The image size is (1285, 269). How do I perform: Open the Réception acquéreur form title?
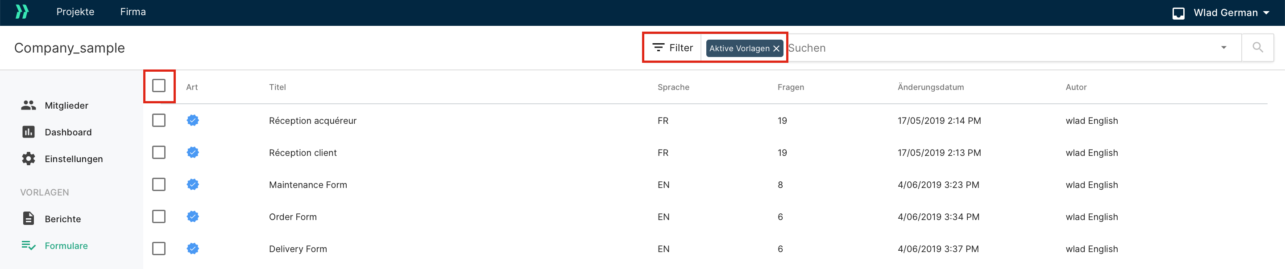point(313,121)
